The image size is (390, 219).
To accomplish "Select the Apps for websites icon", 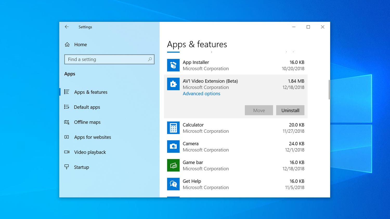I will [67, 137].
